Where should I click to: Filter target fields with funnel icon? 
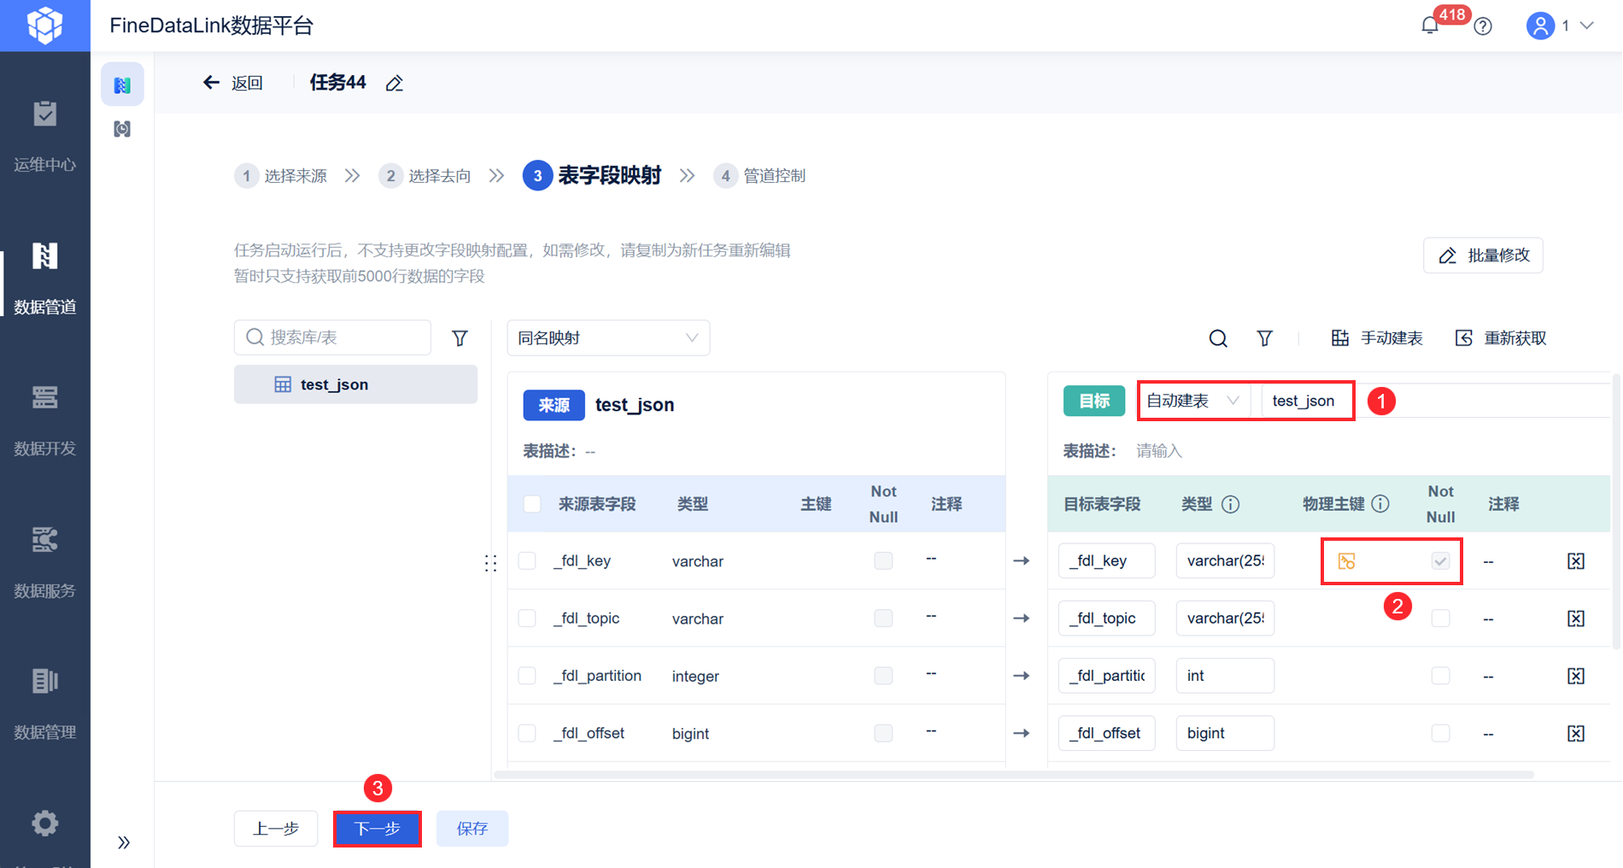click(1265, 338)
